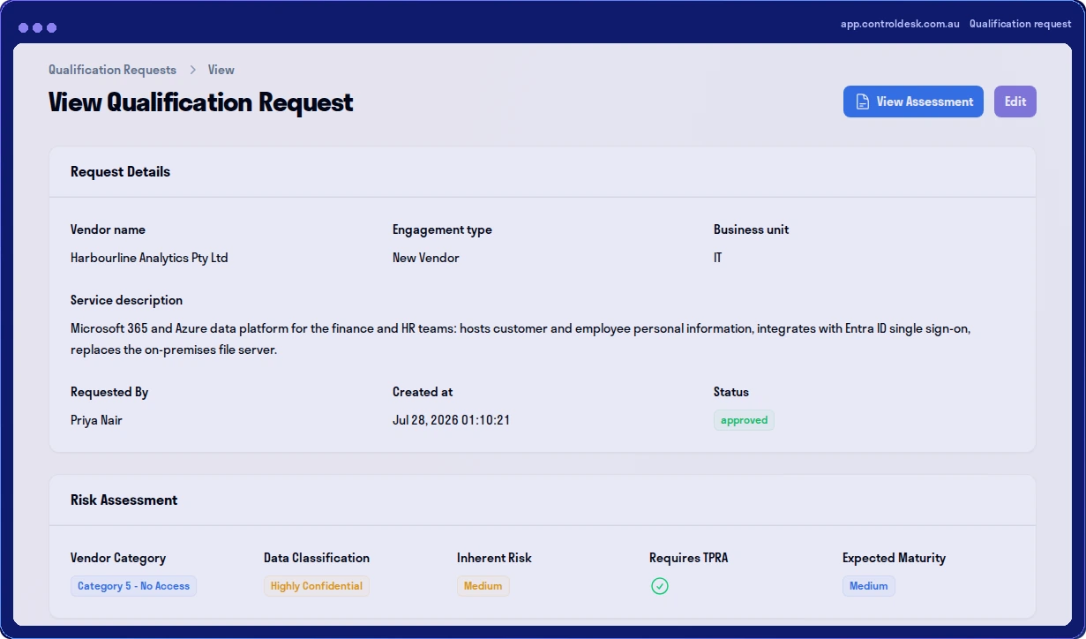Click the Service description label
Image resolution: width=1086 pixels, height=639 pixels.
coord(127,300)
